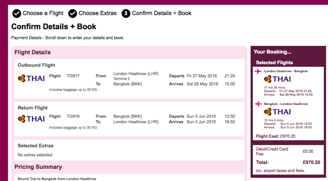Click inc. airport taxes and fees note

[x=280, y=171]
